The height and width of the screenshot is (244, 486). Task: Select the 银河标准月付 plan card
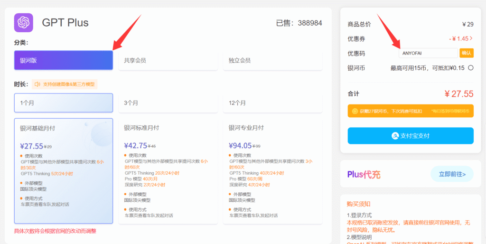coord(168,171)
